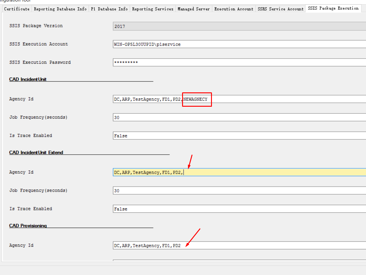Click the SSIS Execution Password label

(40, 62)
